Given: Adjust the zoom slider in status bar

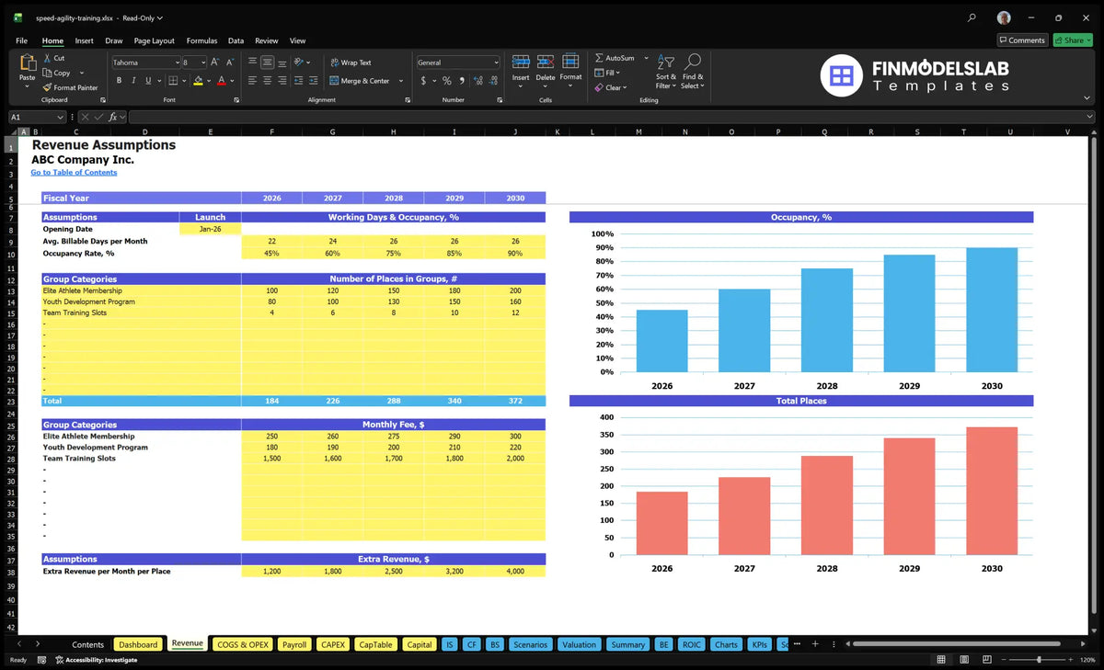Looking at the screenshot, I should pos(1040,660).
